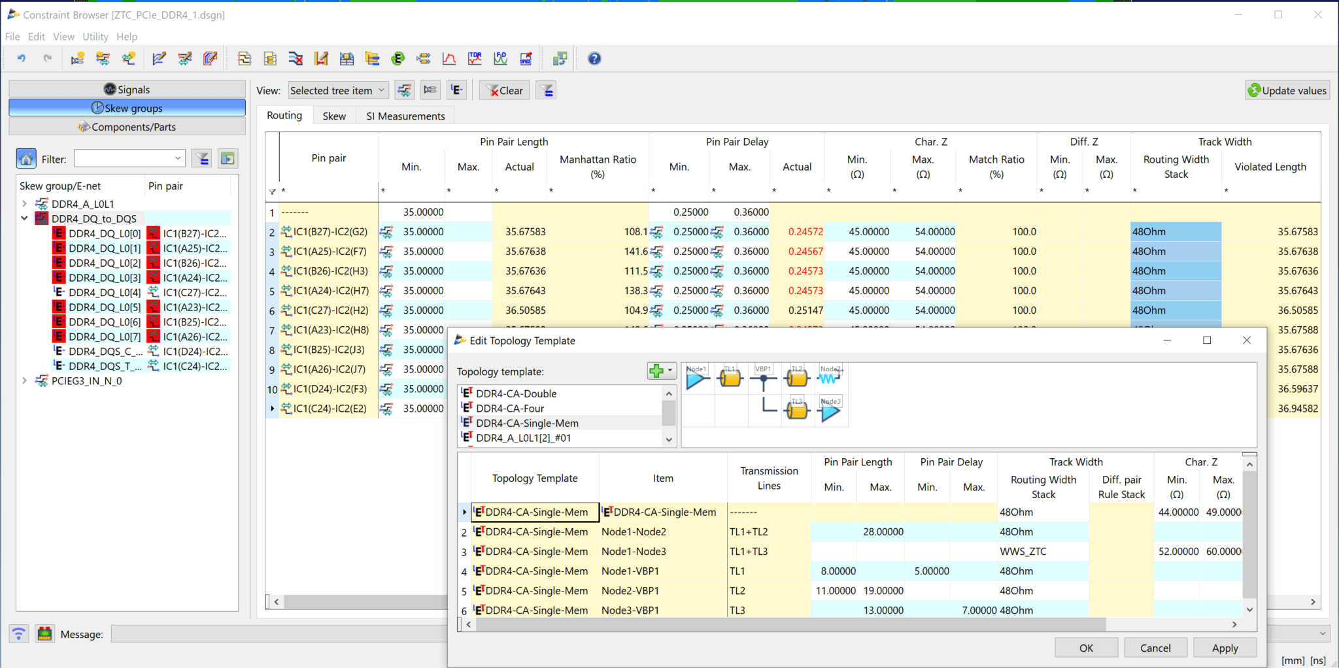Switch to the Components/Parts panel
Image resolution: width=1339 pixels, height=668 pixels.
click(x=127, y=127)
